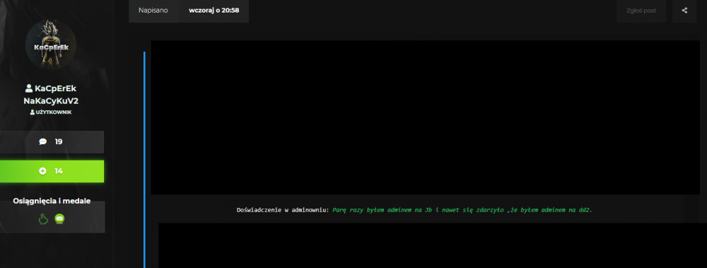The width and height of the screenshot is (707, 268).
Task: Click the user icon before KaCpErEk name
Action: point(29,88)
